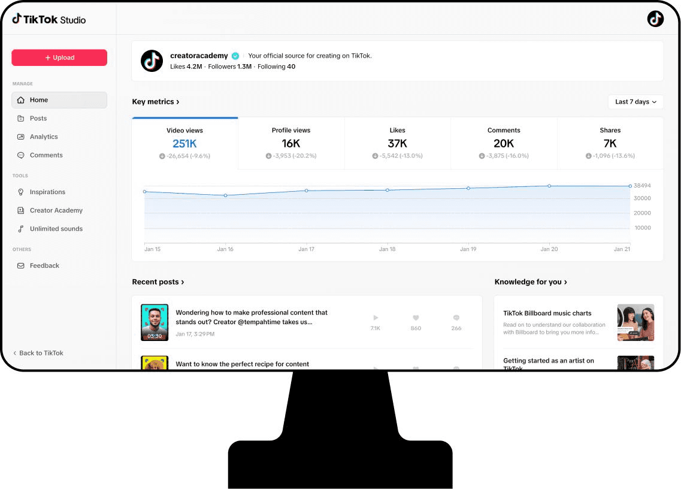
Task: Click the Creator Academy book icon
Action: pos(20,210)
